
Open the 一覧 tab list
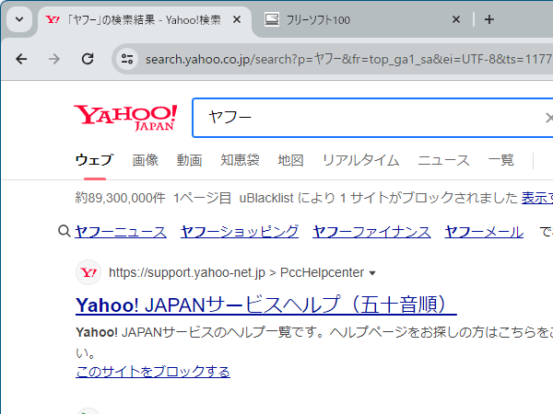click(x=500, y=160)
